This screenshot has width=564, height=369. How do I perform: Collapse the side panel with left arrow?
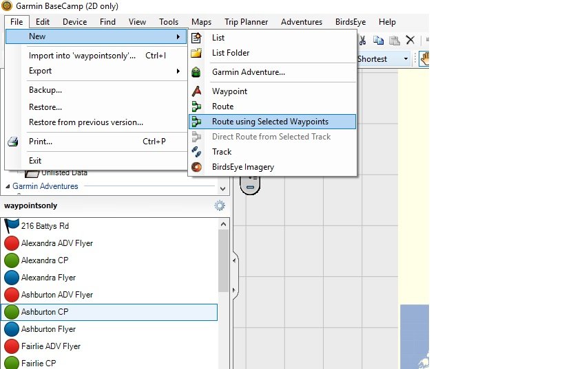pyautogui.click(x=234, y=260)
